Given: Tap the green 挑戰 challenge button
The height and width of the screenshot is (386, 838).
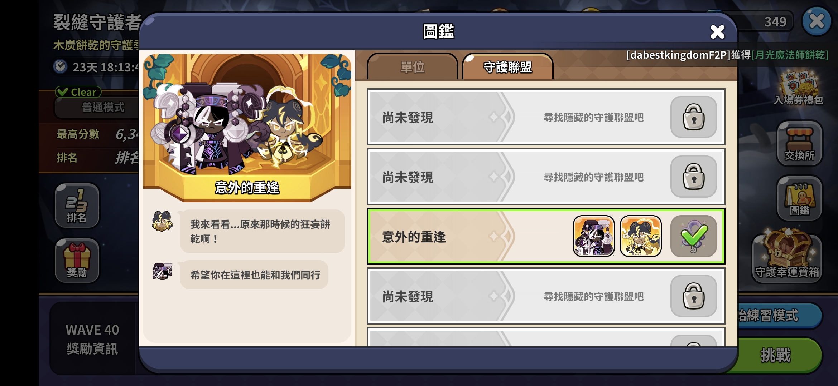Looking at the screenshot, I should point(775,355).
